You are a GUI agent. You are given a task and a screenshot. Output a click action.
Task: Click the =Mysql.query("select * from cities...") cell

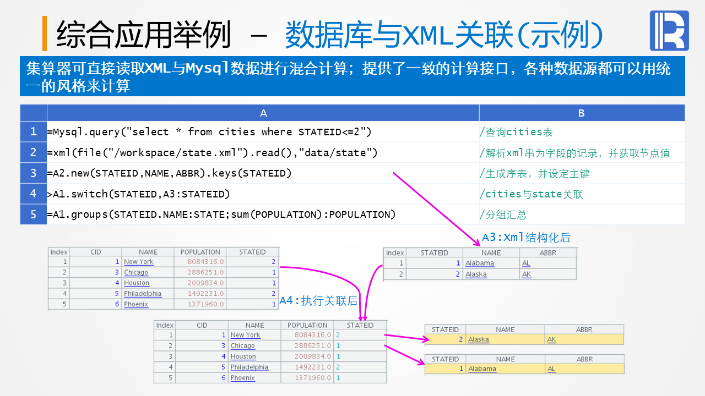pos(263,132)
